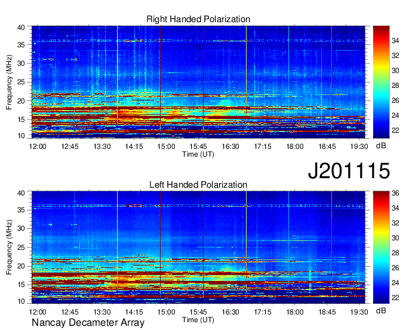Click the Left Handed spectrogram image

tap(198, 247)
